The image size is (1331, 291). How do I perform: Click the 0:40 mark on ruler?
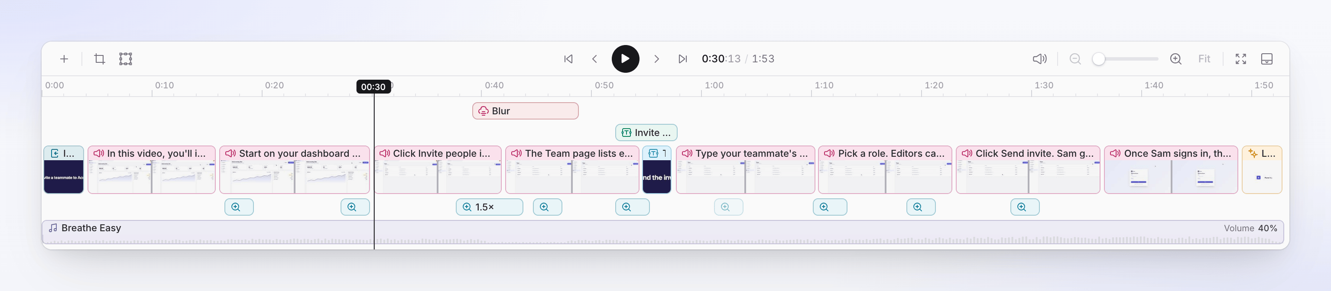point(494,85)
